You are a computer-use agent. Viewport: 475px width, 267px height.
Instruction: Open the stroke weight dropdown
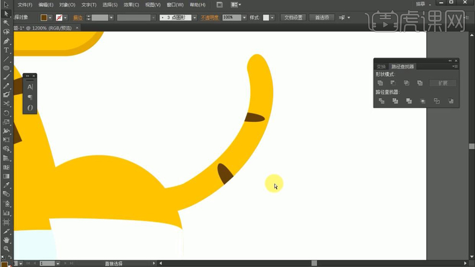[x=111, y=18]
